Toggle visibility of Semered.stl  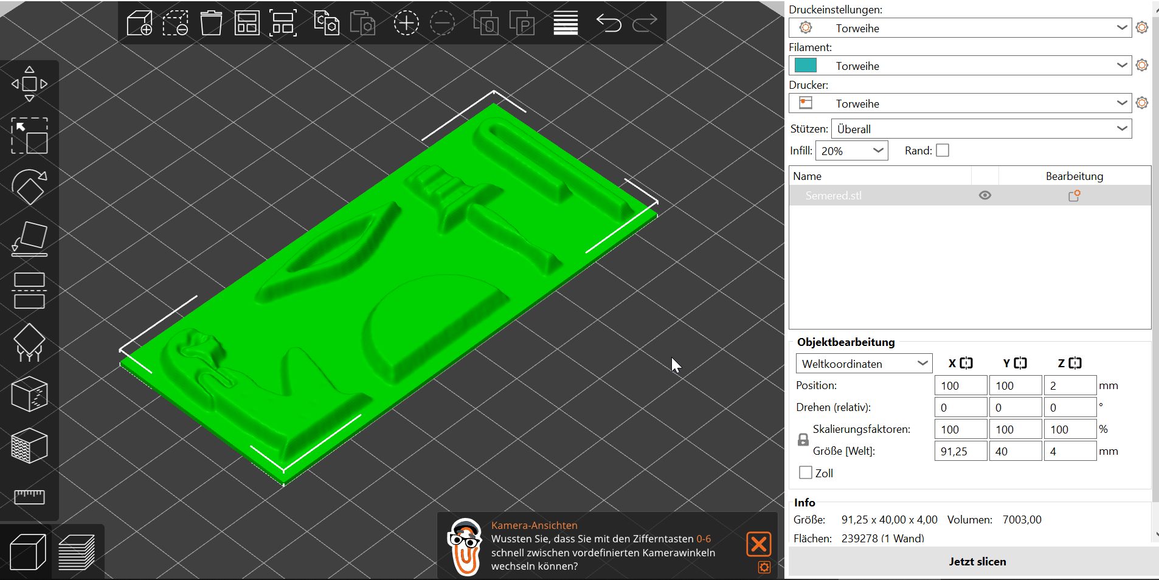click(x=985, y=196)
